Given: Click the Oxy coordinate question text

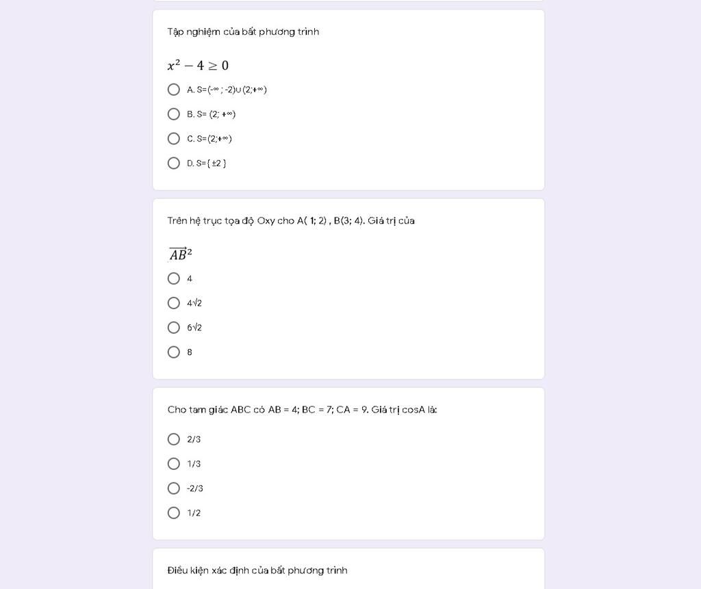Looking at the screenshot, I should (x=291, y=221).
